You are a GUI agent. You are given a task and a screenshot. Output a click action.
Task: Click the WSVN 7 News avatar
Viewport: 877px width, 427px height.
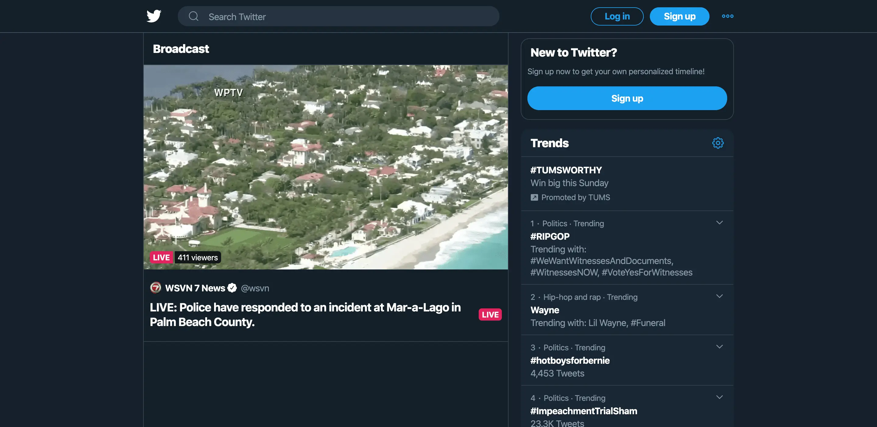pyautogui.click(x=156, y=288)
